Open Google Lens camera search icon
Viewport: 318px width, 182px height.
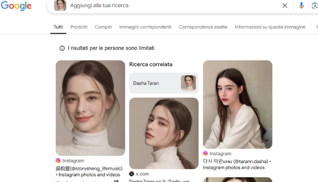tap(315, 5)
